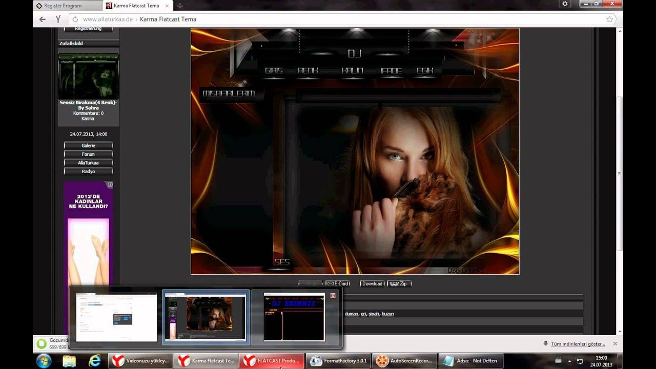Viewport: 656px width, 369px height.
Task: Click page vertical scrollbar down arrow
Action: pyautogui.click(x=620, y=332)
